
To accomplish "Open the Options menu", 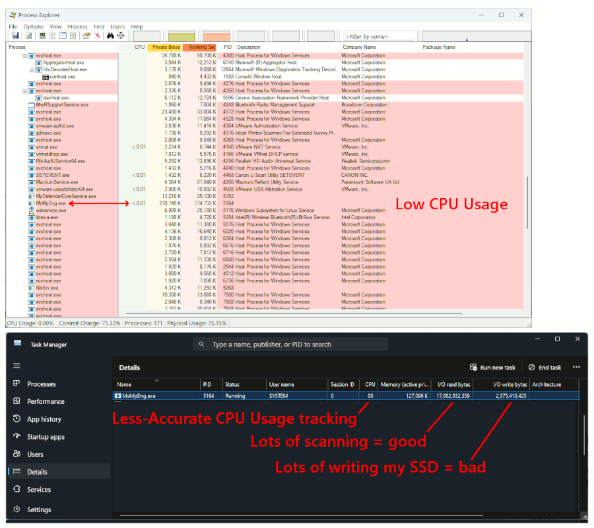I will point(34,26).
